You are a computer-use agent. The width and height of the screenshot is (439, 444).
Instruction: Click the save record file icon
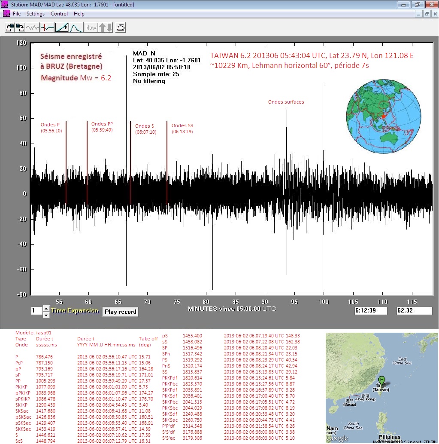[20, 28]
